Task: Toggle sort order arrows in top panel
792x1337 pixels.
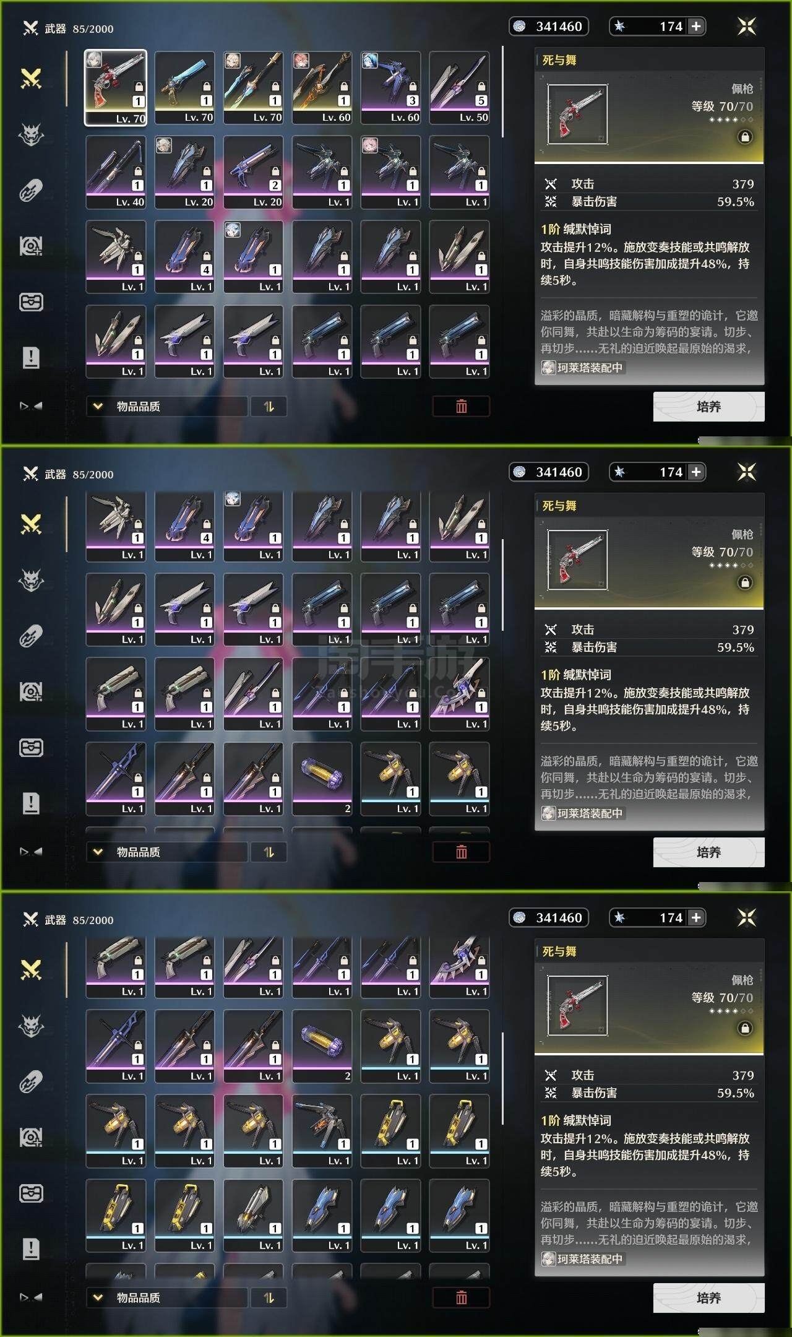Action: click(x=269, y=407)
